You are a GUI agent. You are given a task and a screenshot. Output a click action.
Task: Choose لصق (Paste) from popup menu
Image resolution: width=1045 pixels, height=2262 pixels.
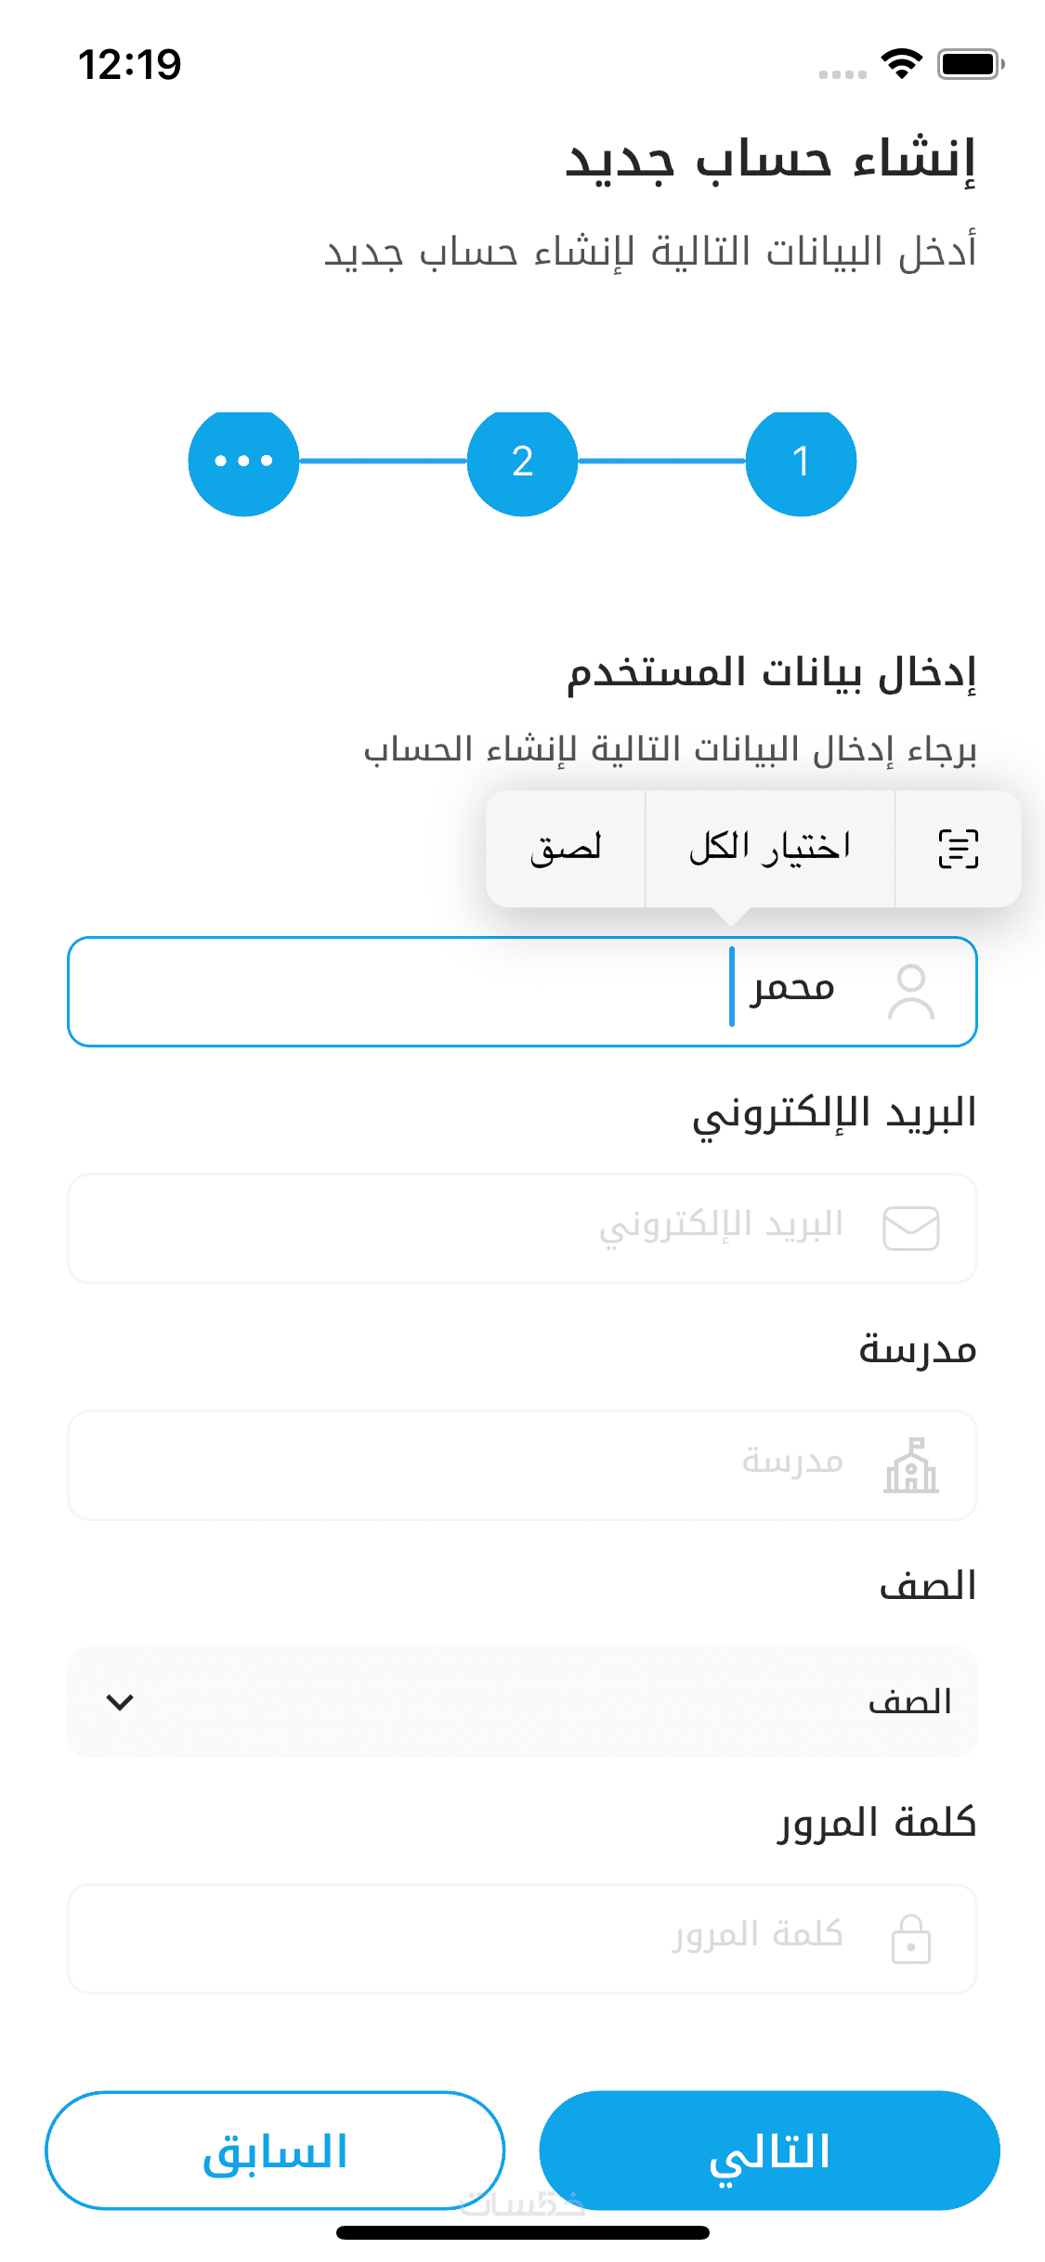(566, 849)
